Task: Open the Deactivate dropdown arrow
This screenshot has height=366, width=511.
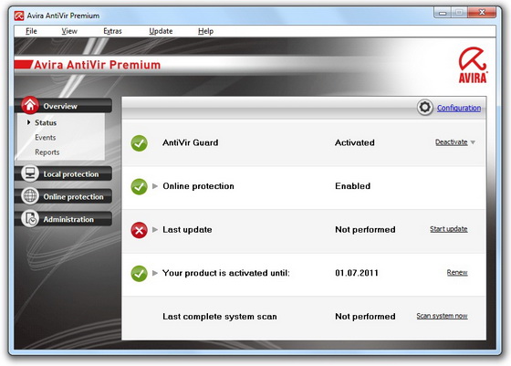Action: [x=473, y=142]
